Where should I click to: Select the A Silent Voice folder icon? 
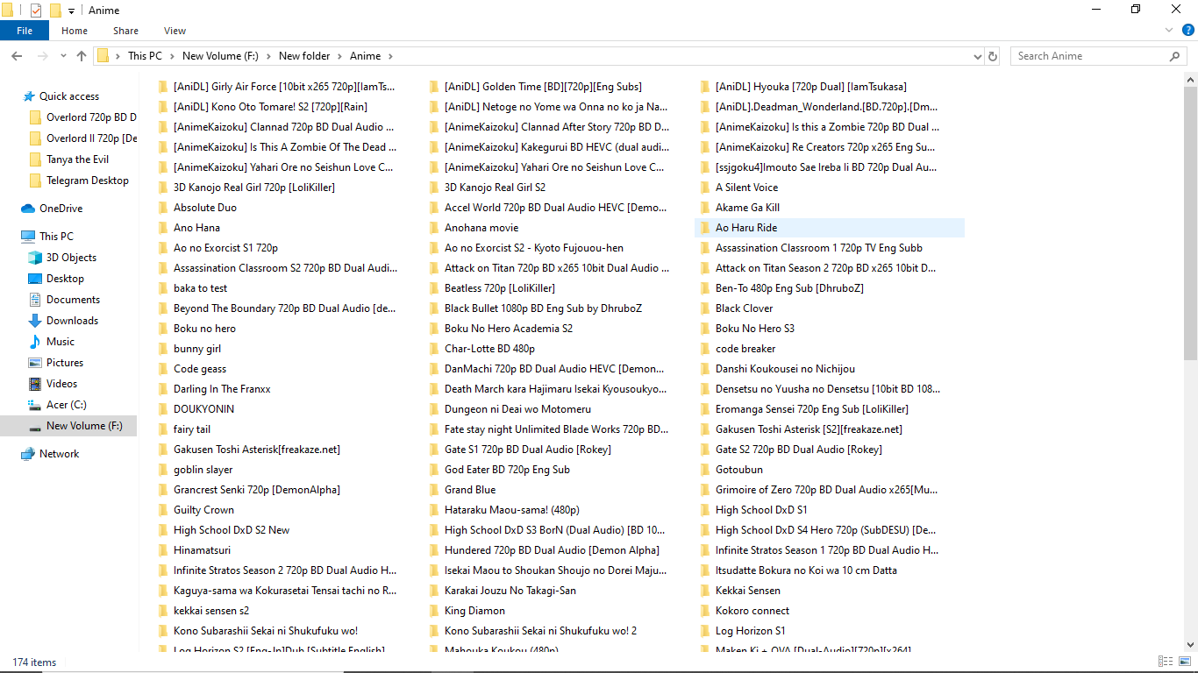click(706, 188)
